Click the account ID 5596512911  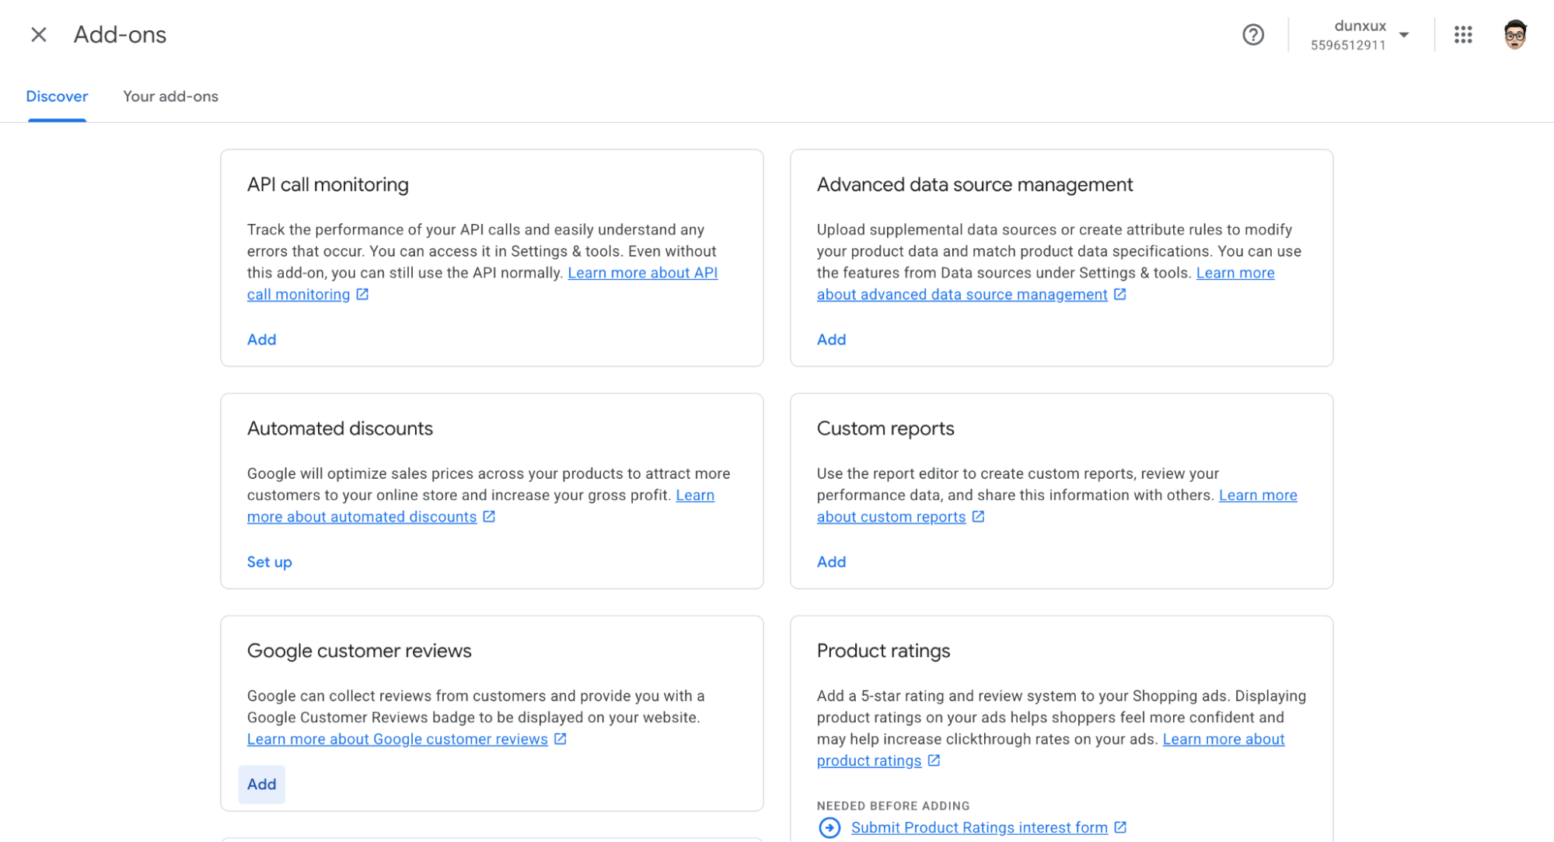click(1347, 45)
